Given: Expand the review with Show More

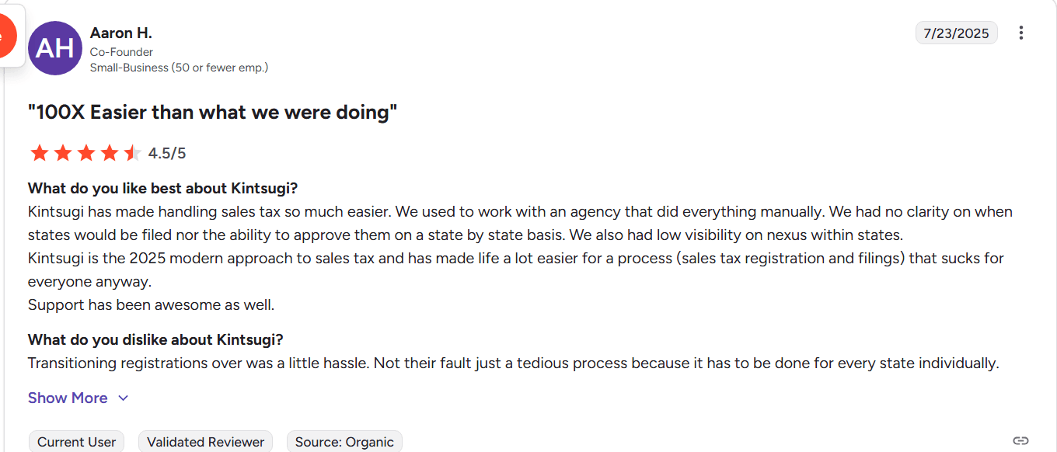Looking at the screenshot, I should tap(68, 398).
